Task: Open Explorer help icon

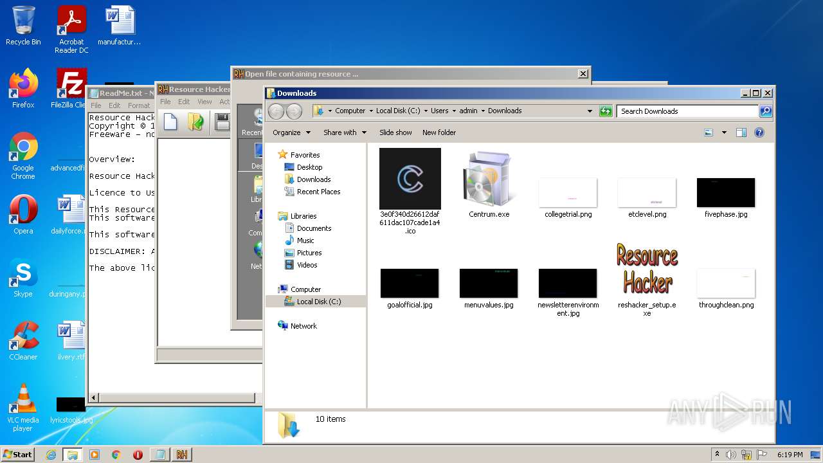Action: (x=759, y=132)
